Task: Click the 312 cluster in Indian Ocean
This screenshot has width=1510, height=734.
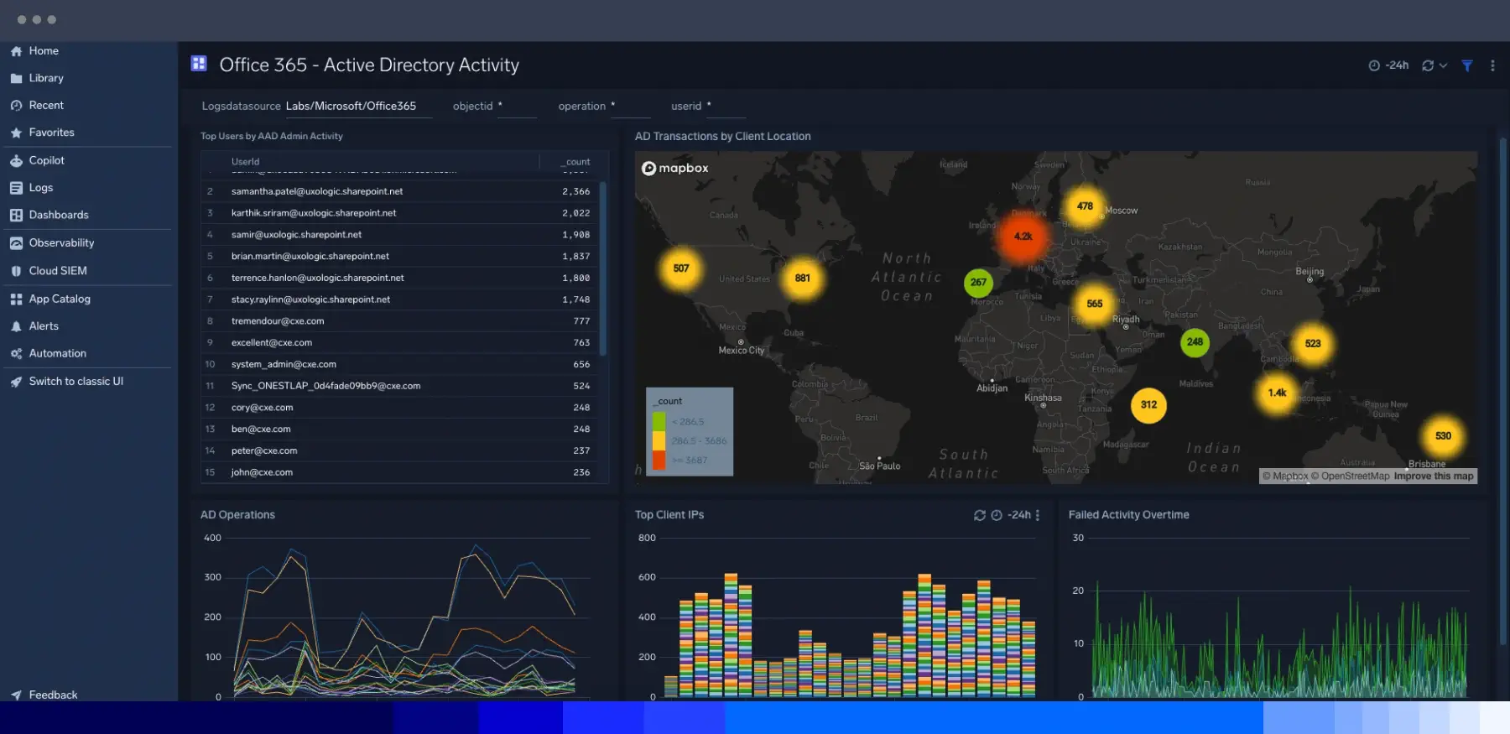Action: point(1148,405)
